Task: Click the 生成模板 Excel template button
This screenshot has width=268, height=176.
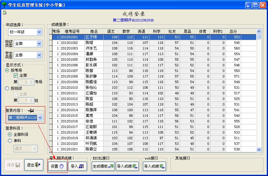Action: (x=103, y=166)
